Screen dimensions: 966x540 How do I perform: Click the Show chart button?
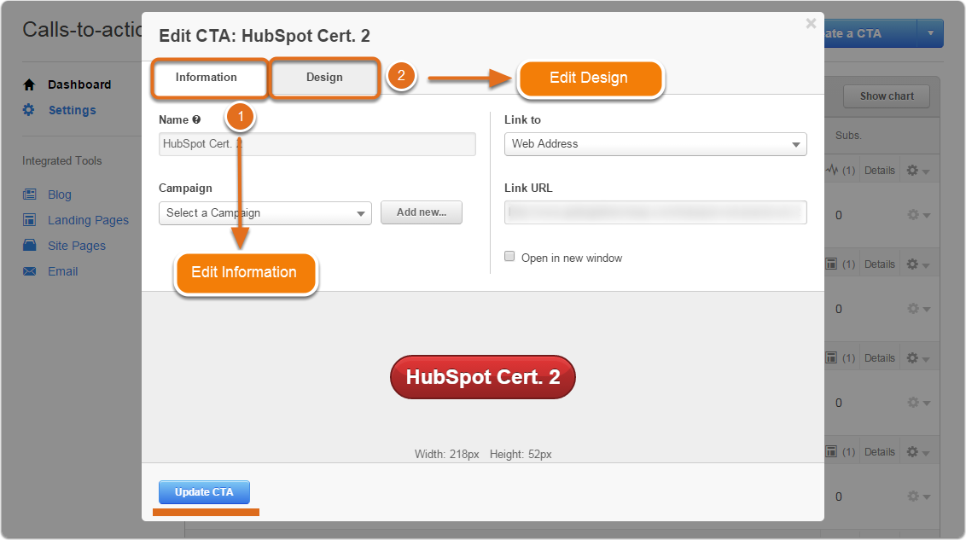(x=887, y=96)
